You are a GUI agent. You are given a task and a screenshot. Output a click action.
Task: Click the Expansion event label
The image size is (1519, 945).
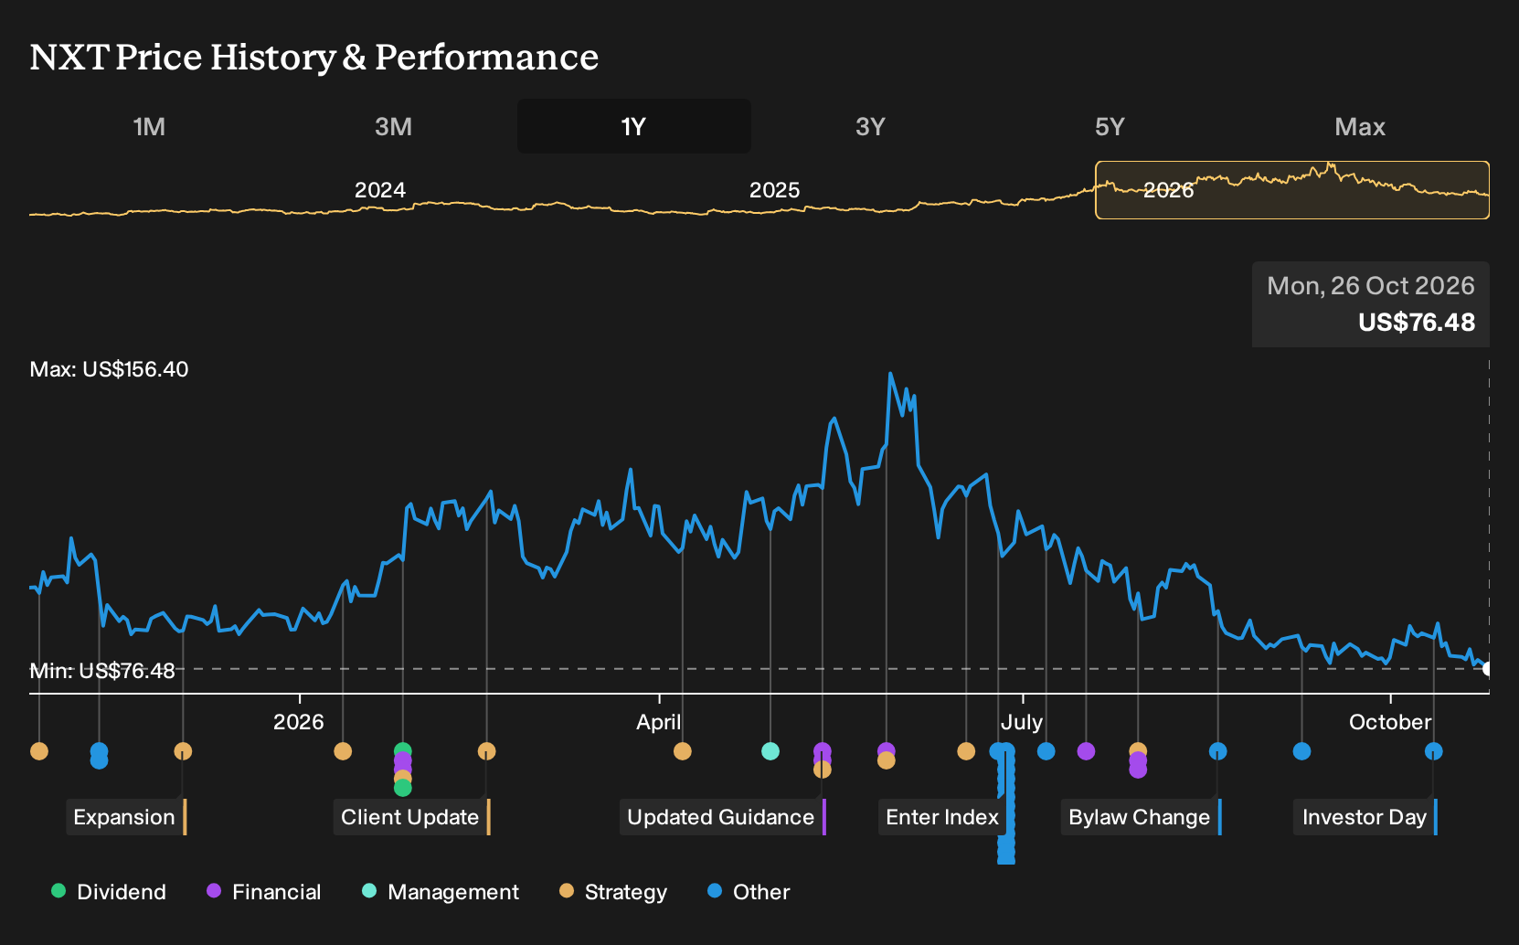[x=125, y=817]
